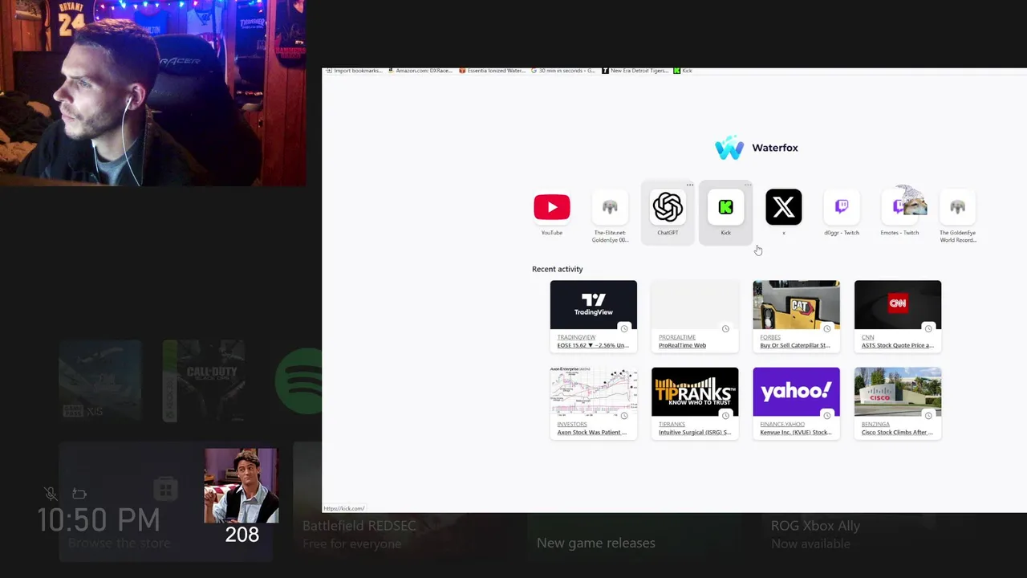
Task: Open the Forbes Caterpillar card thumbnail
Action: pos(796,305)
